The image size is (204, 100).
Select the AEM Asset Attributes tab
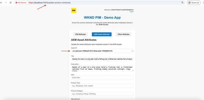pyautogui.click(x=102, y=34)
